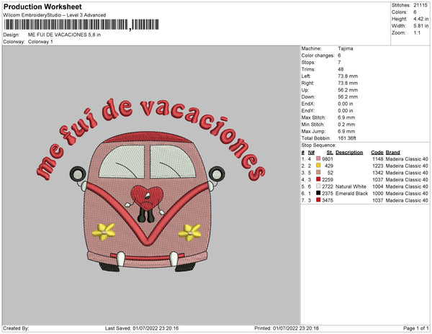Click the left yellow flower on the van
The image size is (432, 334).
click(107, 231)
